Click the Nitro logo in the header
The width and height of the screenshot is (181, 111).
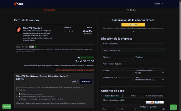[19, 4]
